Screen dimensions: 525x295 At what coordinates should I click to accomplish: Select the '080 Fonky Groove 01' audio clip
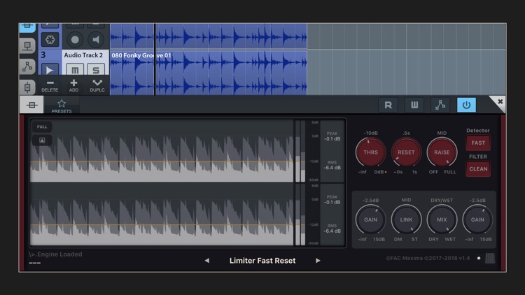pos(209,73)
